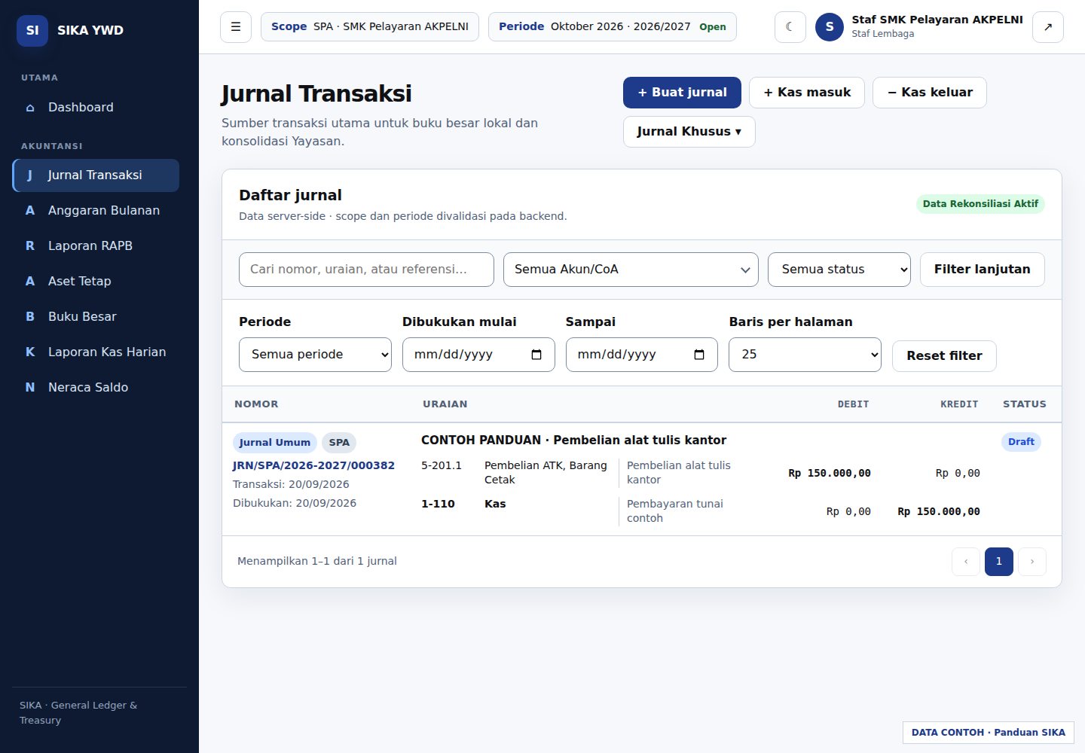
Task: Toggle the hamburger sidebar menu button
Action: tap(236, 27)
